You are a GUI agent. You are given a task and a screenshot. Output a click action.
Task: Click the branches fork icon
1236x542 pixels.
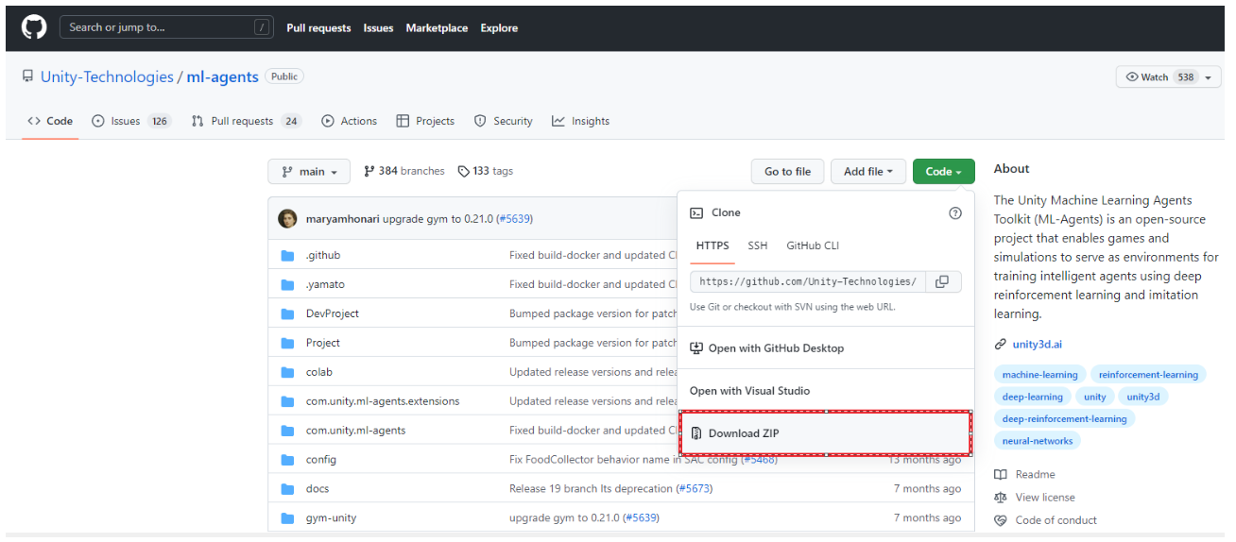[369, 172]
